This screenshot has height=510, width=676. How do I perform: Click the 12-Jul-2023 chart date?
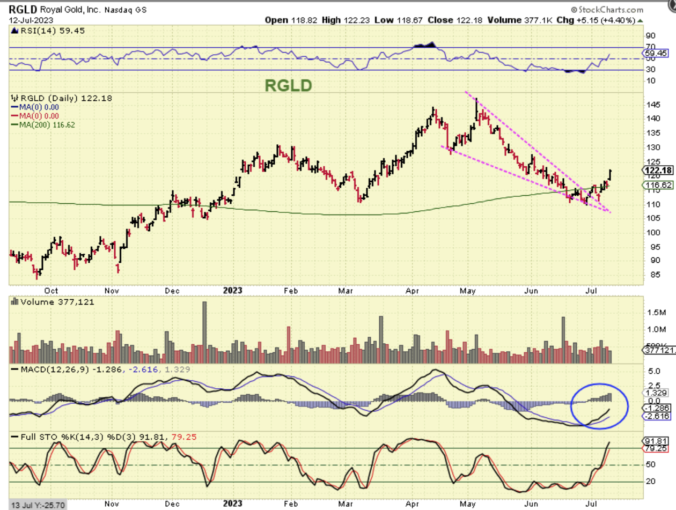[x=31, y=20]
